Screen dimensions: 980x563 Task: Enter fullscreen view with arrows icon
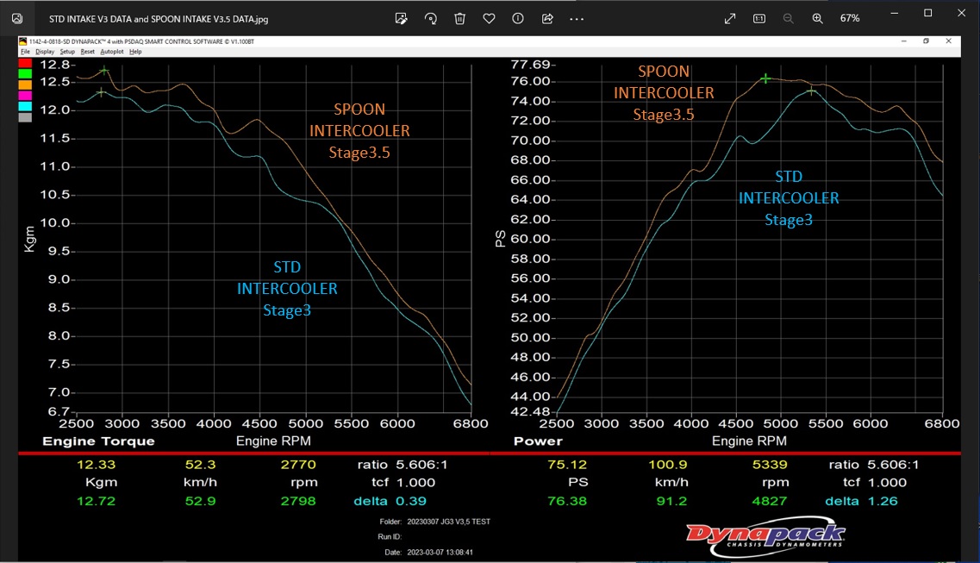coord(730,18)
